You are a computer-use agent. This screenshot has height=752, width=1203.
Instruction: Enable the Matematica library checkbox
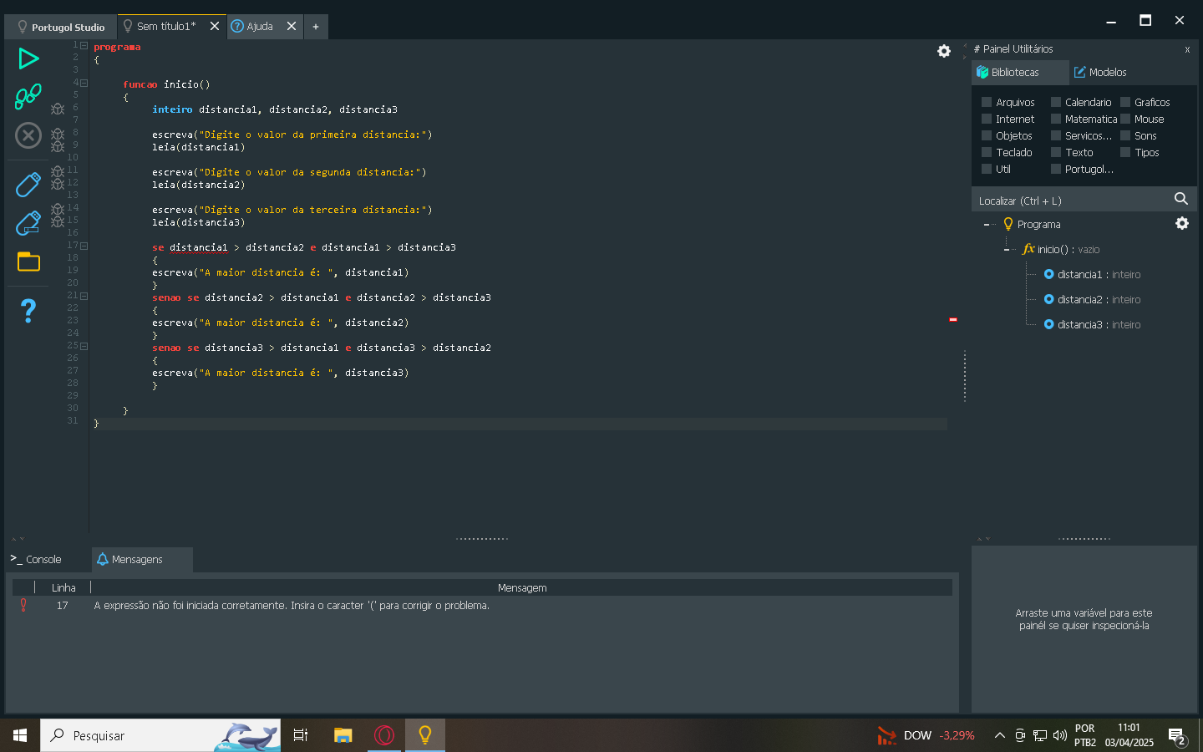[1056, 119]
